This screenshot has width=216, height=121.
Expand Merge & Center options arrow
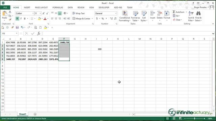click(92, 18)
